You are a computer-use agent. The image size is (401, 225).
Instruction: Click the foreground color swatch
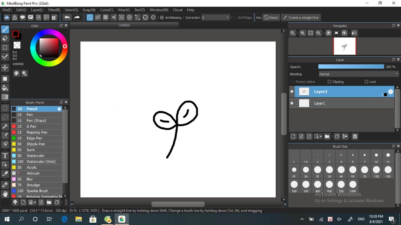click(16, 34)
